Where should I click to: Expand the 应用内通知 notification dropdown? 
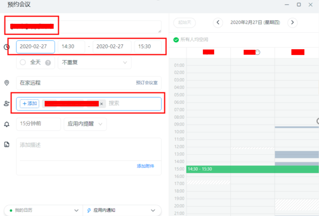pyautogui.click(x=122, y=210)
